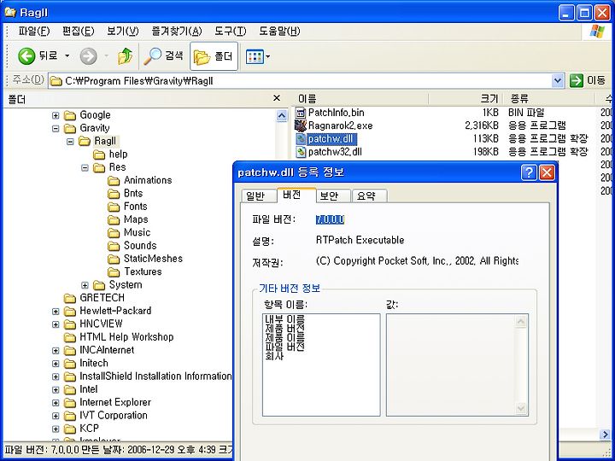This screenshot has height=461, width=615.
Task: Click the highlighted 7.0.0.0 file version value
Action: click(330, 220)
